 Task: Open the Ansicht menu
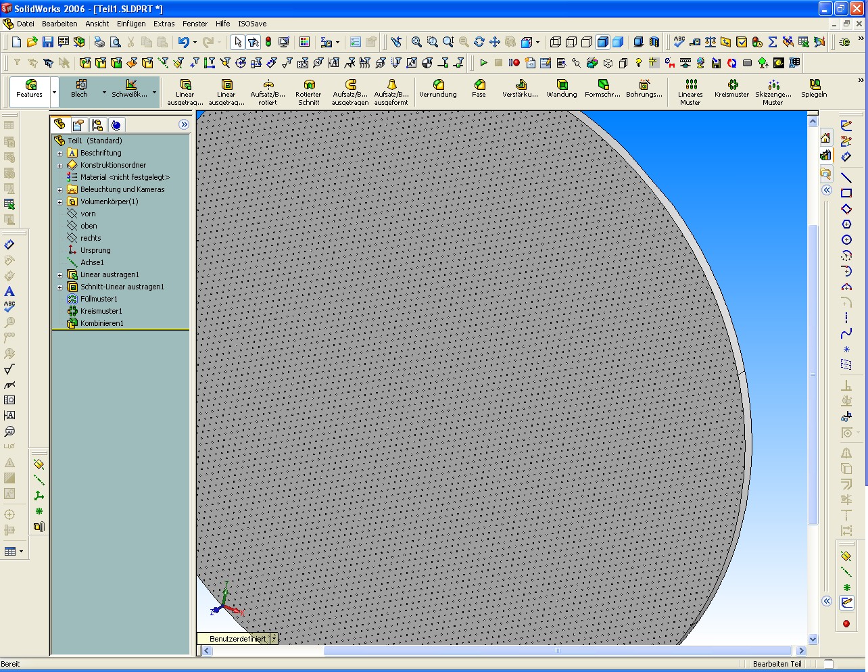point(97,24)
